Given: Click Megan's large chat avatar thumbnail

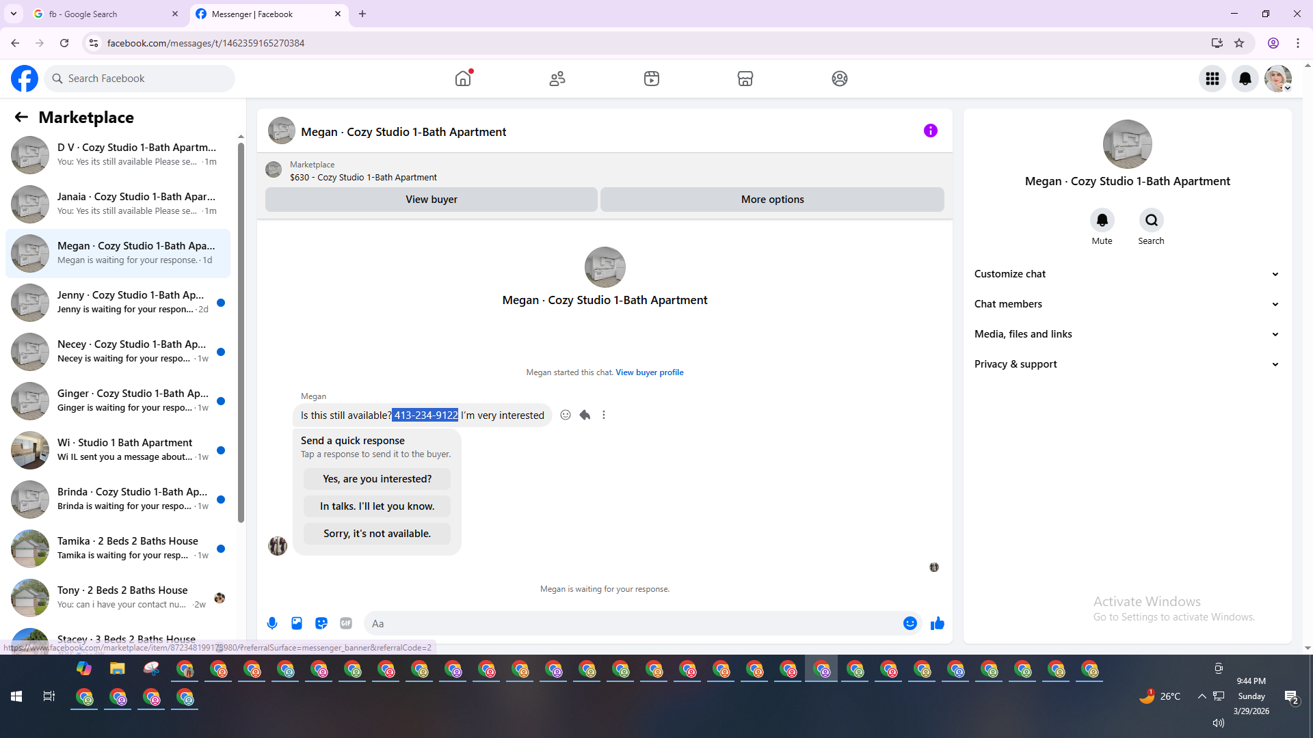Looking at the screenshot, I should pos(605,267).
